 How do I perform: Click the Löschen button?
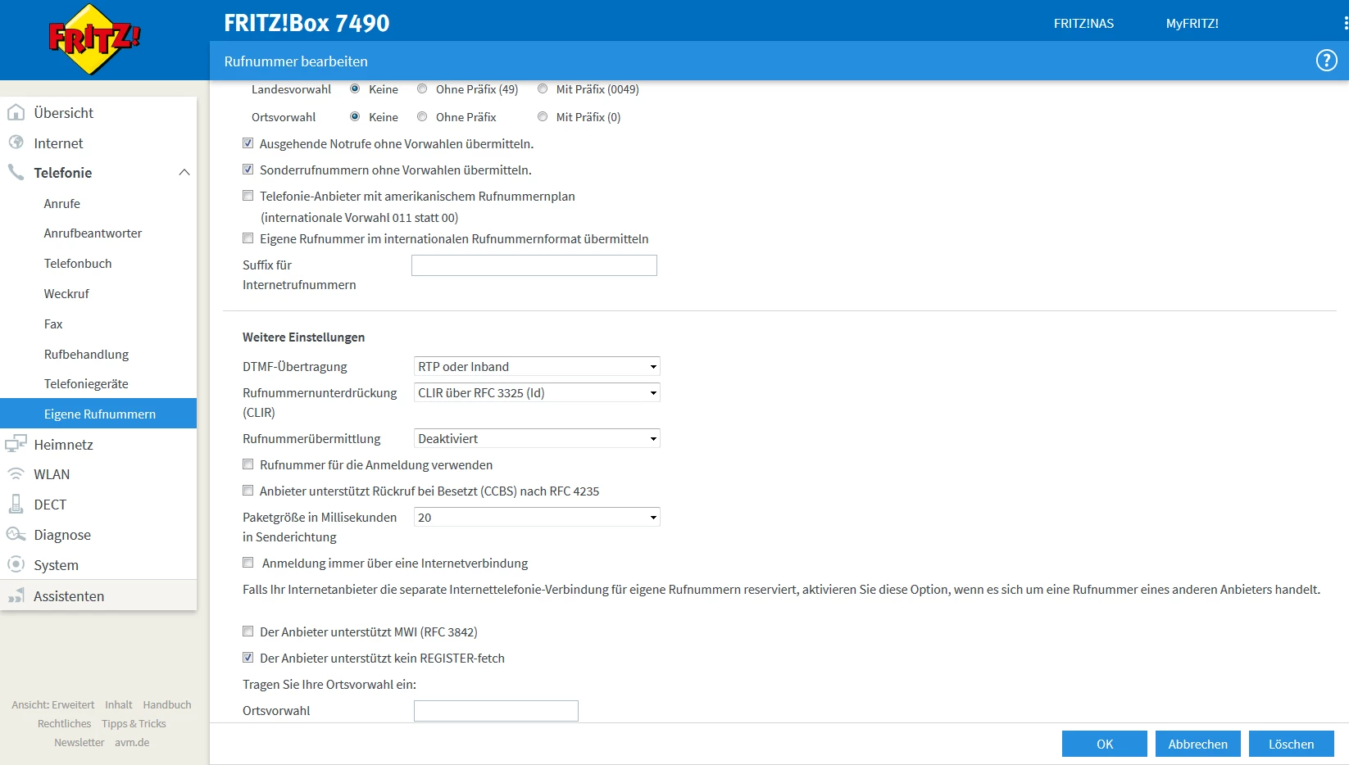point(1292,744)
